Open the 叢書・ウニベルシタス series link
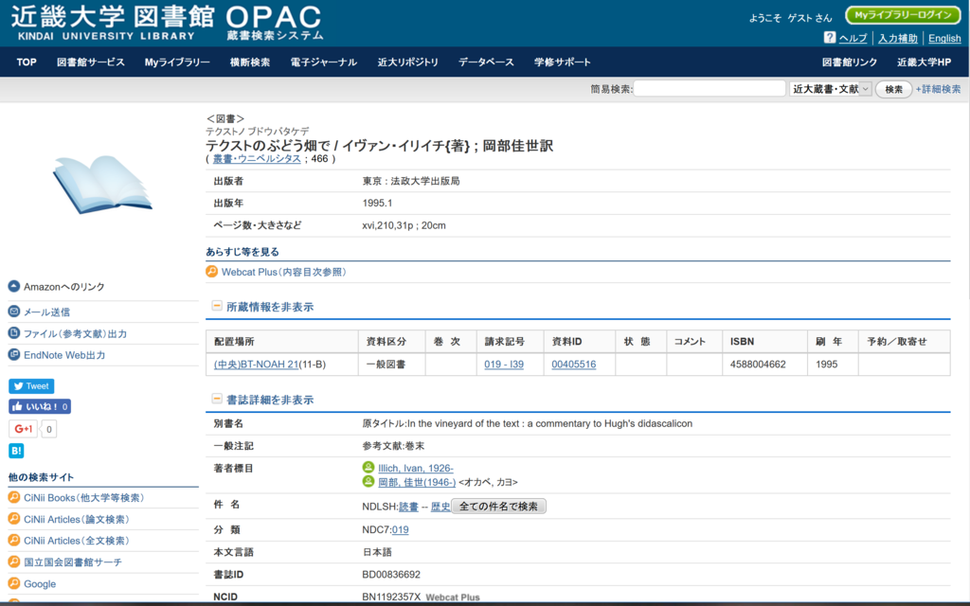 tap(257, 158)
